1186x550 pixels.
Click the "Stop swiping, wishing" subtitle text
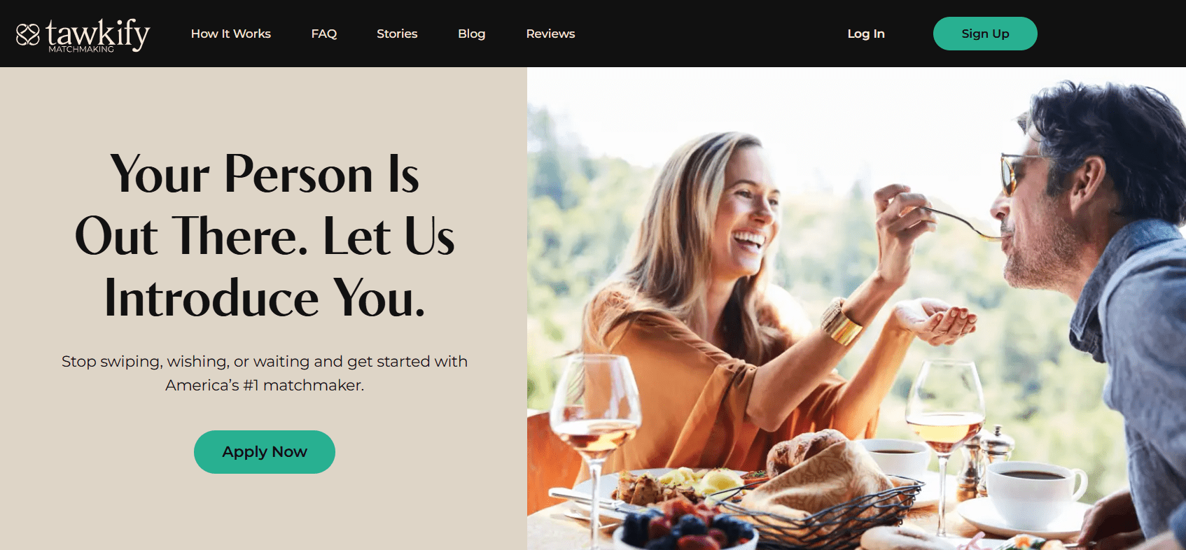(265, 373)
